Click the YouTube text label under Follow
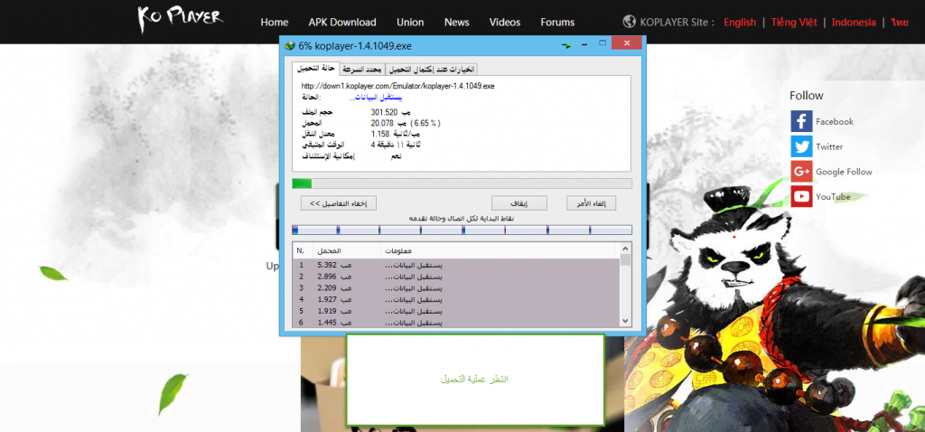The width and height of the screenshot is (925, 432). click(833, 197)
